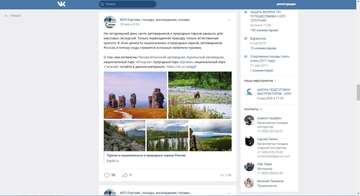
Task: Click comment icon next to ЗАДАТЬ ВОПРОС topic
Action: 246,12
